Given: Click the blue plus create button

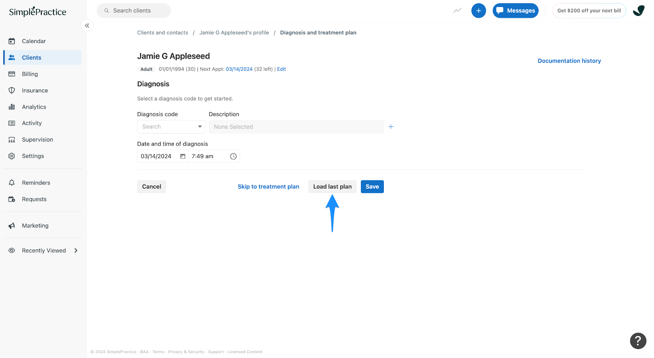Looking at the screenshot, I should [x=479, y=11].
